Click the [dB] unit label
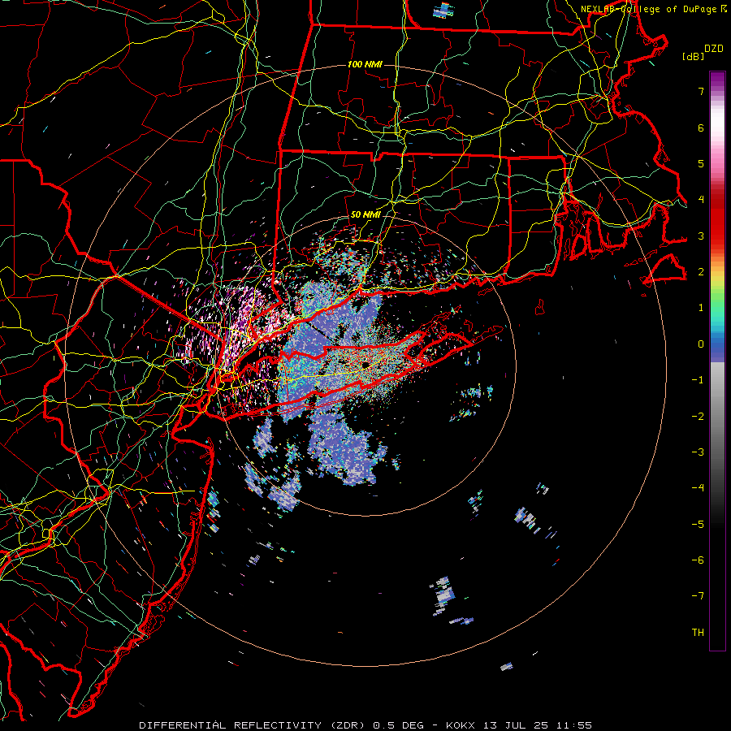The height and width of the screenshot is (731, 731). click(x=694, y=56)
